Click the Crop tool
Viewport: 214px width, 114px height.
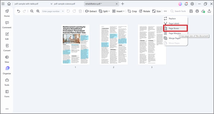tap(132, 11)
